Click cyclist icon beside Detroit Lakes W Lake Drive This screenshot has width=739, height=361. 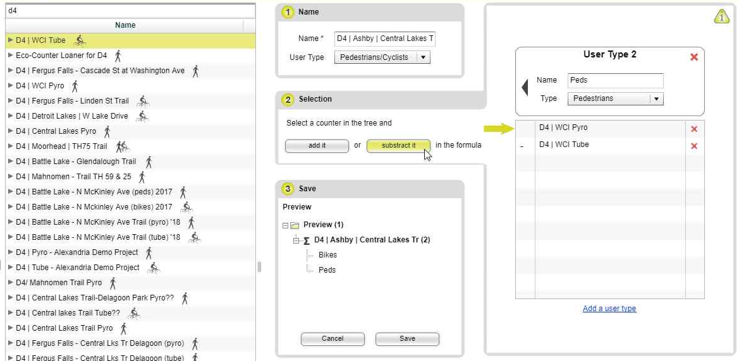tap(142, 116)
